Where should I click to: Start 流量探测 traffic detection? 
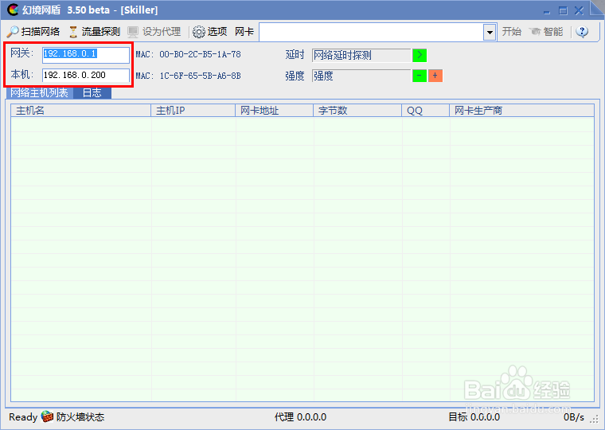95,32
